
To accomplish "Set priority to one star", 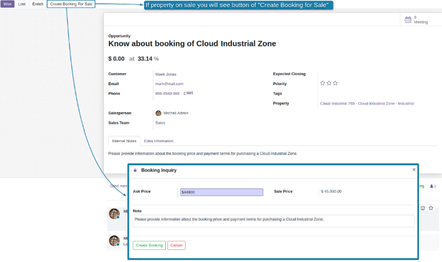I will (x=323, y=83).
